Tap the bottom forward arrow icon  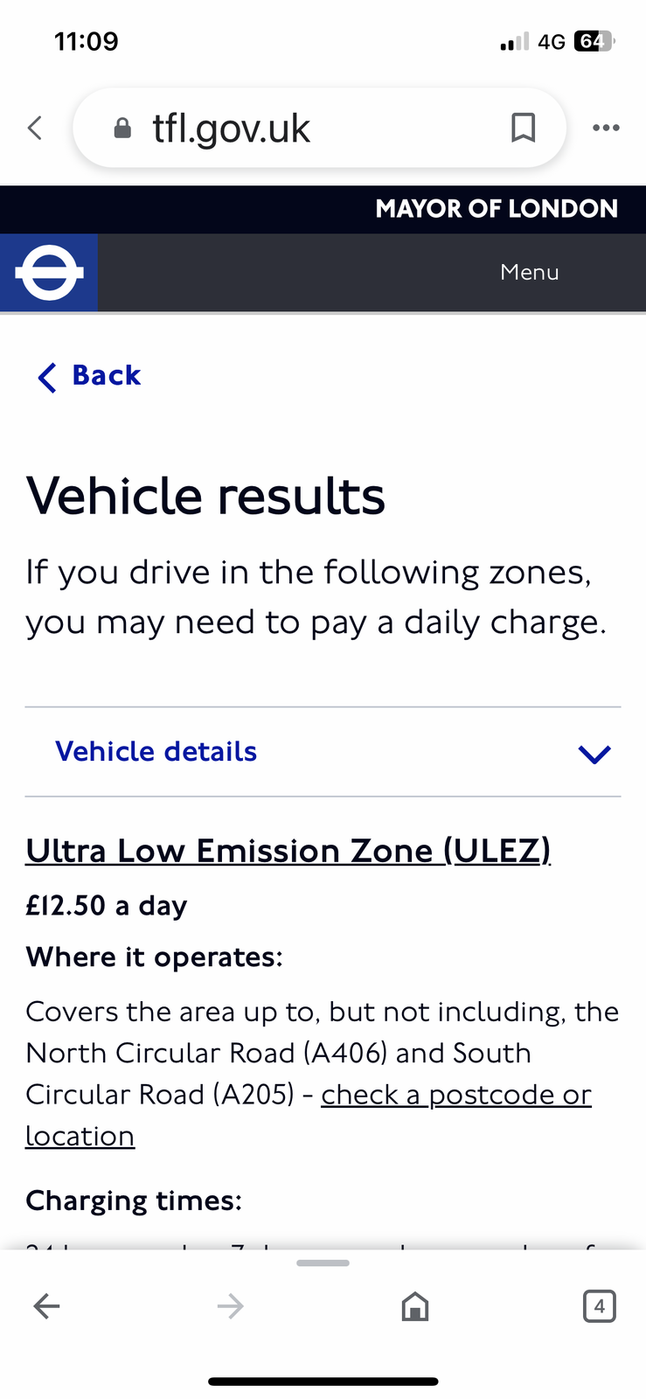pos(231,1306)
